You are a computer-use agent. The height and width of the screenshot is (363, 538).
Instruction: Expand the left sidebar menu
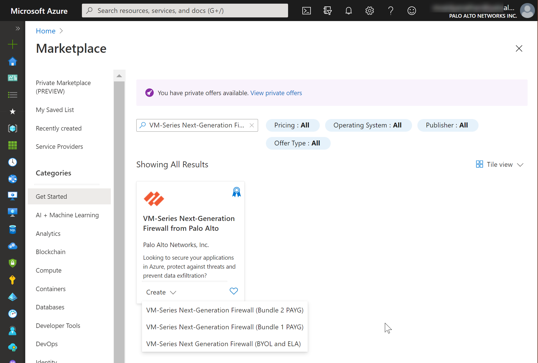coord(18,28)
